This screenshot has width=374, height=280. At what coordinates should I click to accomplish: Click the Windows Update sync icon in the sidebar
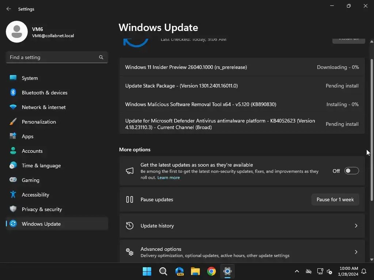point(13,223)
